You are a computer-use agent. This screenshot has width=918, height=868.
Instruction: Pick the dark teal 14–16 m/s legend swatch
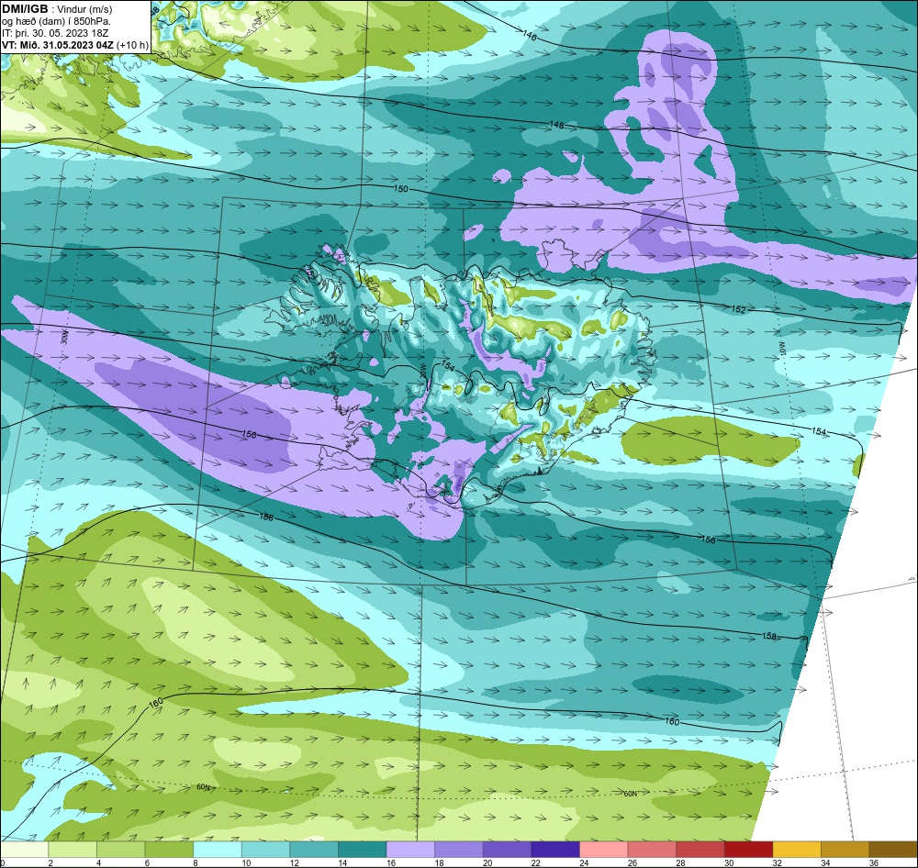click(363, 850)
